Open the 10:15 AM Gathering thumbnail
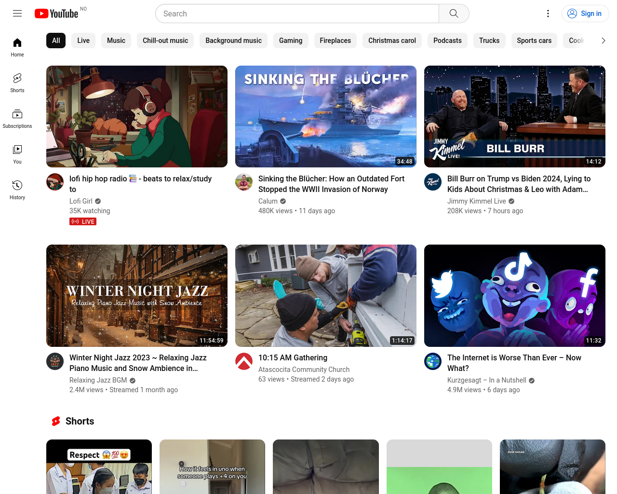 pyautogui.click(x=326, y=296)
